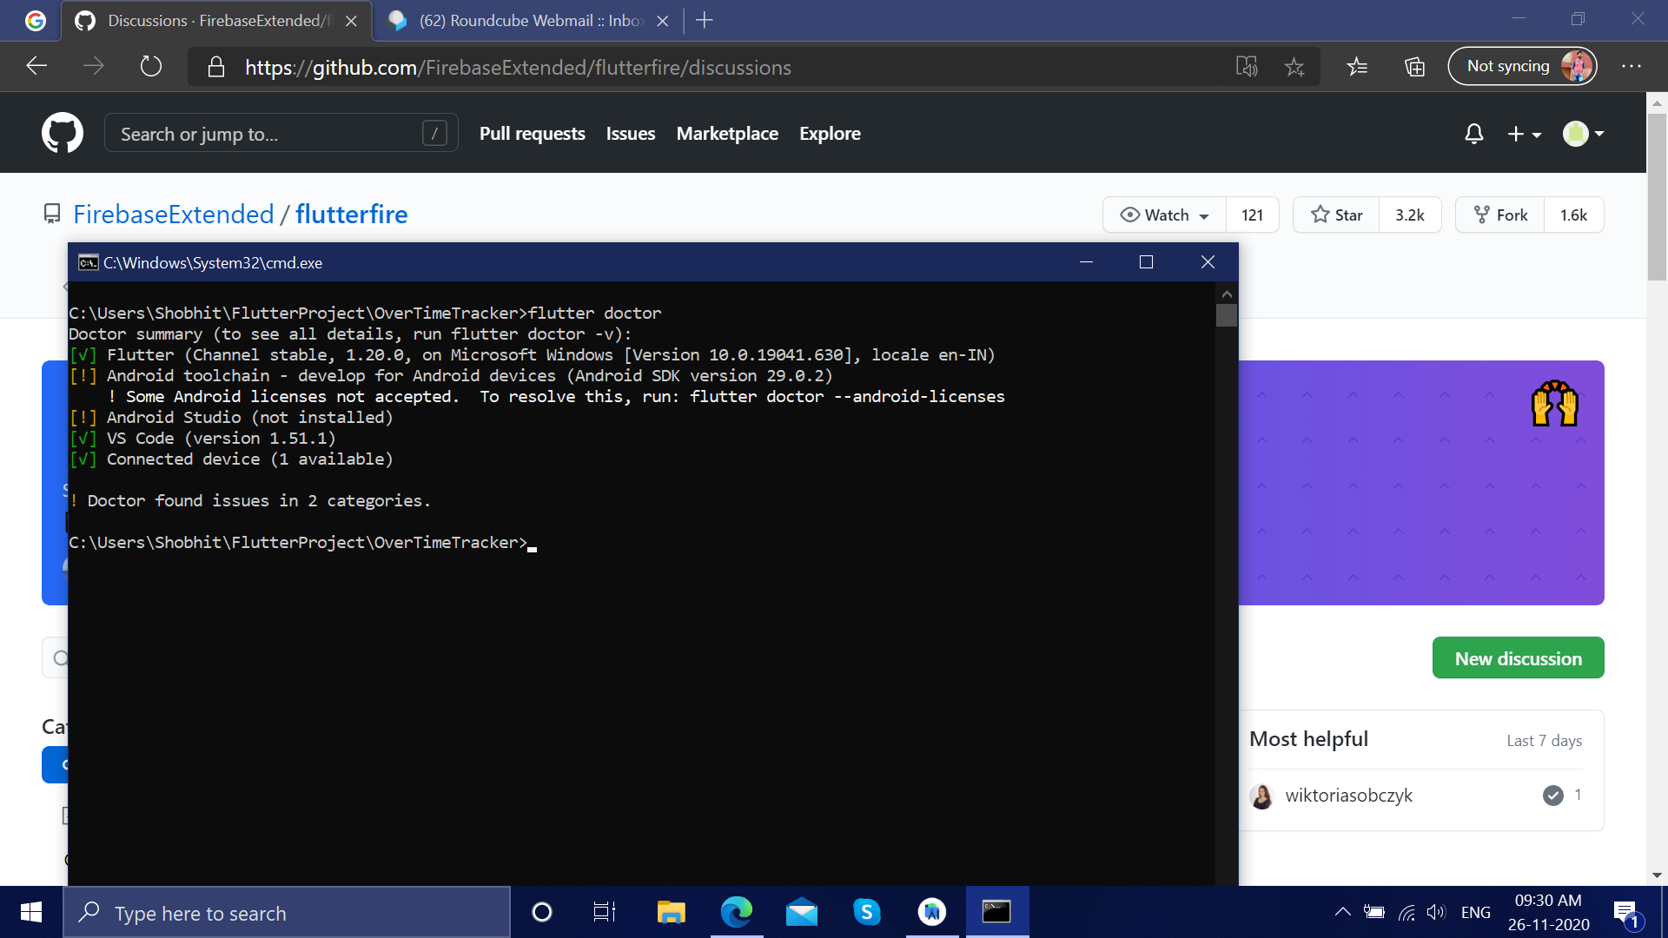The image size is (1668, 938).
Task: Maximize the cmd.exe window
Action: coord(1146,262)
